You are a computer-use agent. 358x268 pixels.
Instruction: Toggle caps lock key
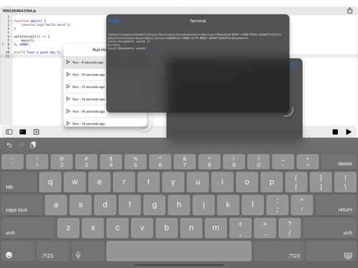click(22, 205)
